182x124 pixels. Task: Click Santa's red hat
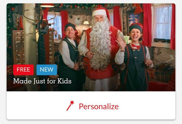[x=101, y=12]
